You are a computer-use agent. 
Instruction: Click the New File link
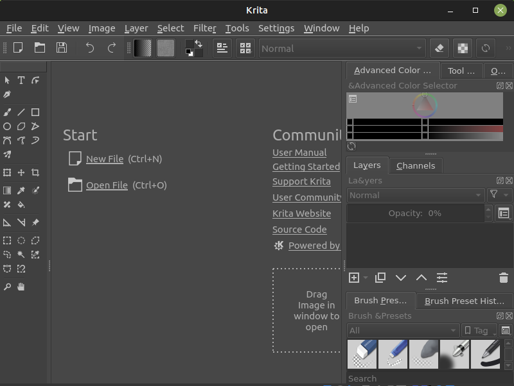[105, 159]
